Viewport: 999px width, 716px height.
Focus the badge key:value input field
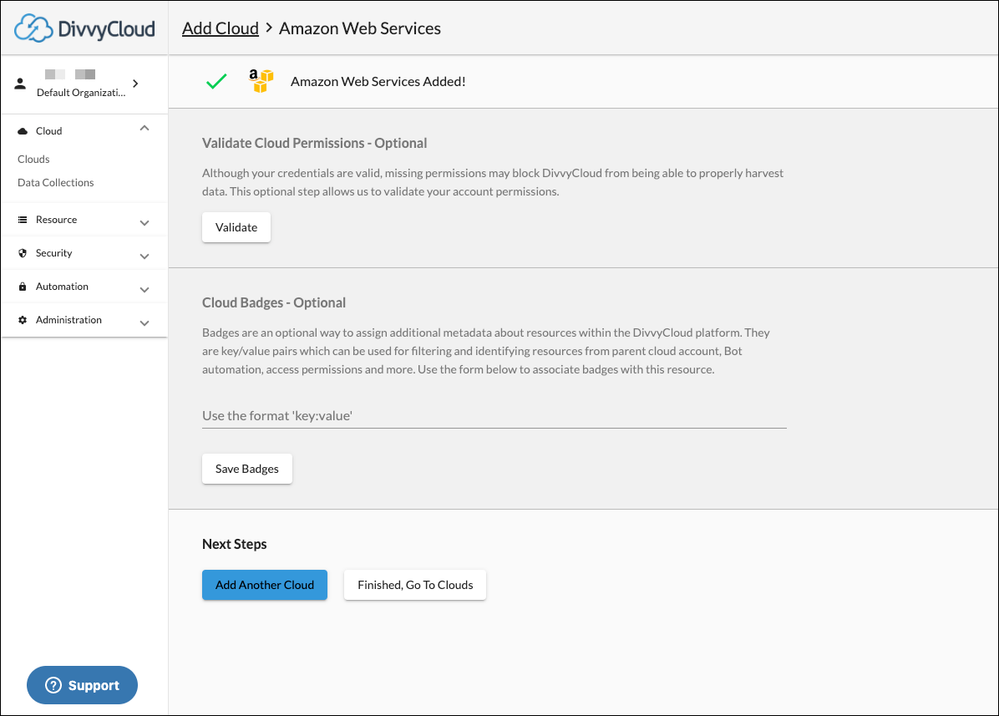click(x=494, y=416)
